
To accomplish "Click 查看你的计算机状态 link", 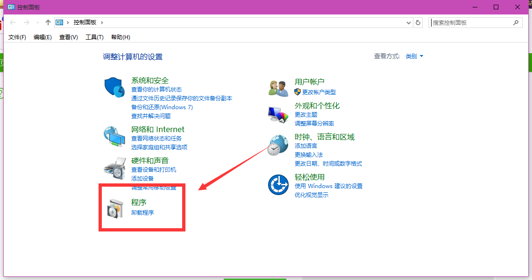I will pyautogui.click(x=156, y=90).
